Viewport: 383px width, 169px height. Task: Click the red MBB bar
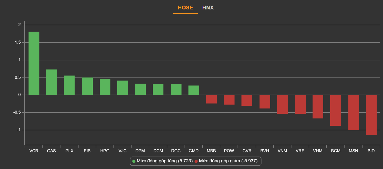[x=211, y=99]
